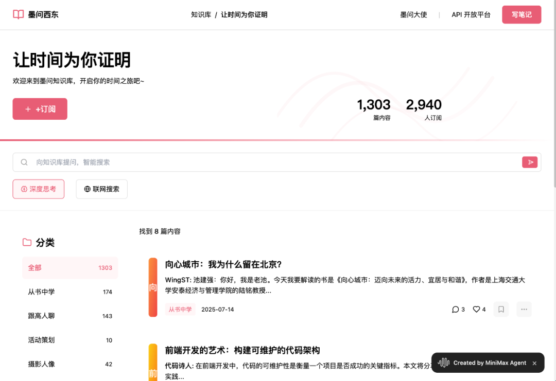Close the Created by MiniMax Agent badge
The height and width of the screenshot is (381, 556).
pos(534,363)
